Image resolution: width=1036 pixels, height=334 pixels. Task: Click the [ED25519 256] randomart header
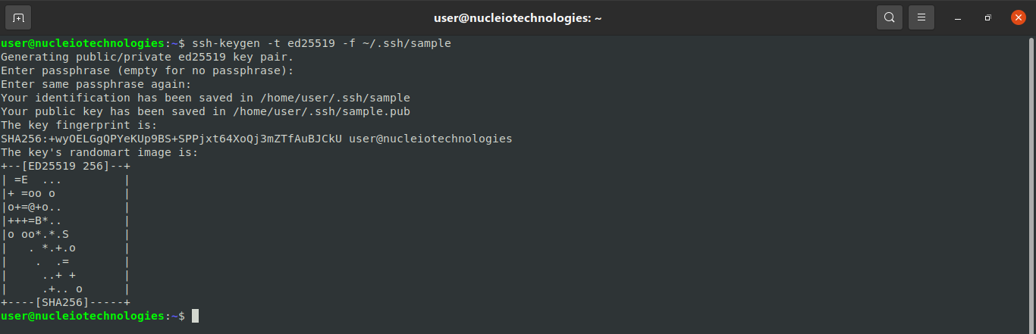(66, 166)
